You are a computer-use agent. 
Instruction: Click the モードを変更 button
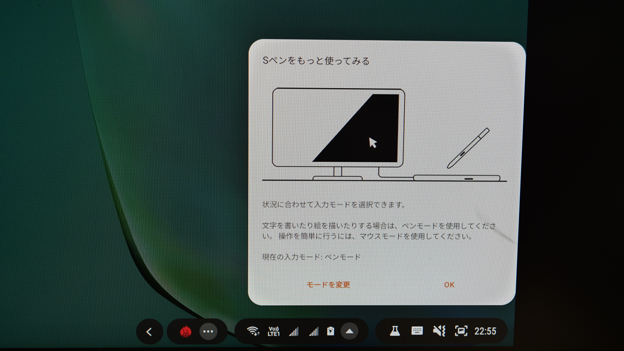pyautogui.click(x=328, y=285)
